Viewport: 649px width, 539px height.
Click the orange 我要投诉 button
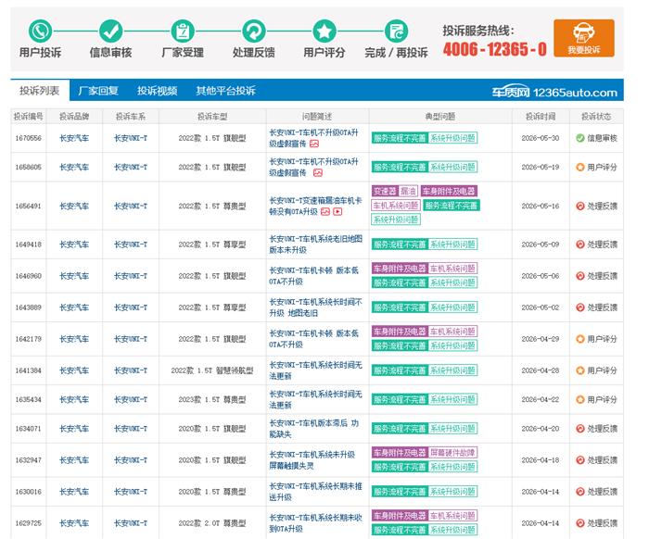point(583,38)
